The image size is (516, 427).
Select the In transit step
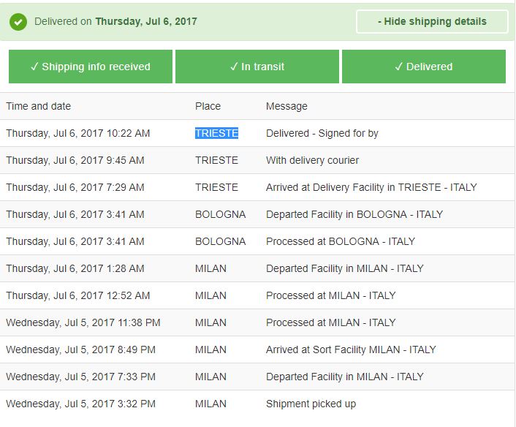point(257,67)
